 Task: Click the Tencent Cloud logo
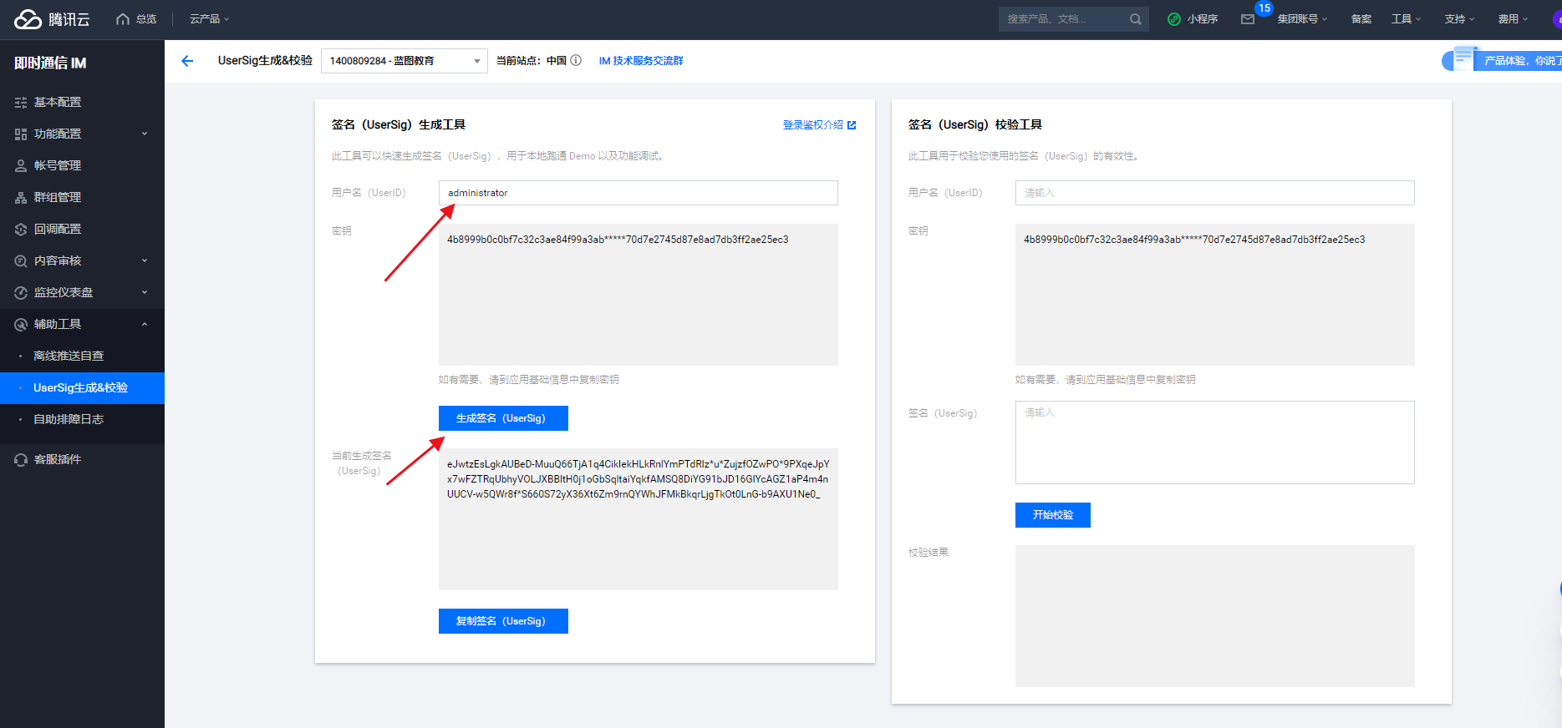52,19
